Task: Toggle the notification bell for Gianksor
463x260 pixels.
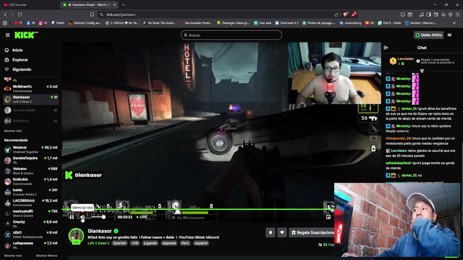Action: (270, 233)
